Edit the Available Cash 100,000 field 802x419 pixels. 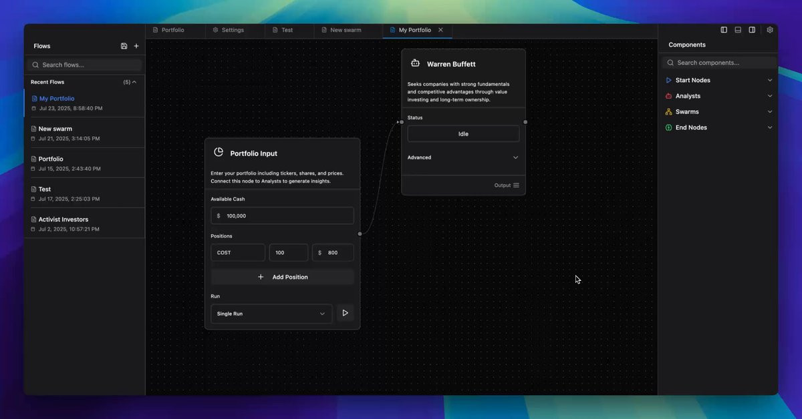point(282,216)
